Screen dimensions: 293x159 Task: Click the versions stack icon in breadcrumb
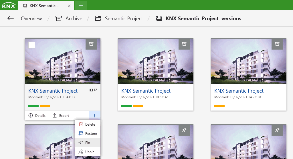click(x=159, y=18)
